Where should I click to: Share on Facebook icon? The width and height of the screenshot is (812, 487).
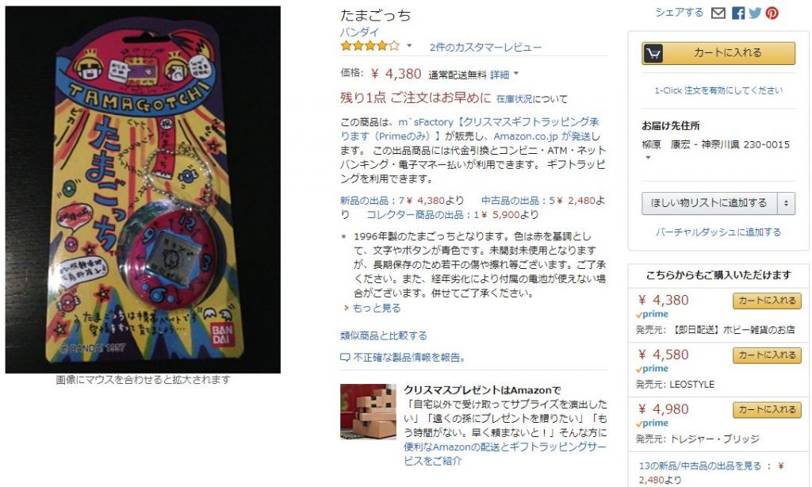click(x=738, y=13)
